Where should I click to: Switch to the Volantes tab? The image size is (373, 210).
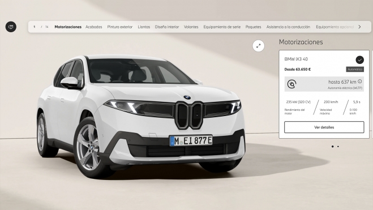191,27
